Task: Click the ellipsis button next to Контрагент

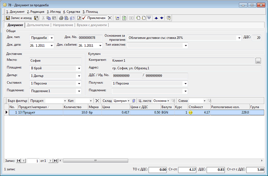Action: pyautogui.click(x=258, y=61)
